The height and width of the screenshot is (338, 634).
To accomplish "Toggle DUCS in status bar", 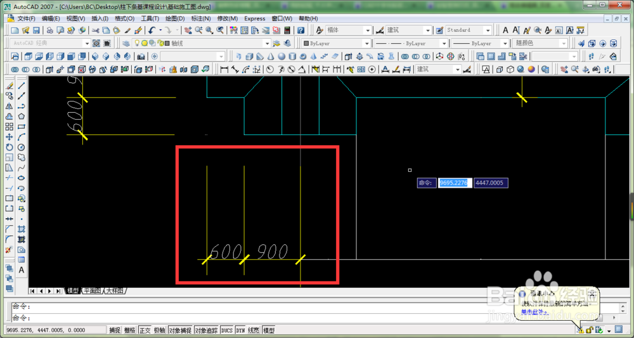I will coord(227,330).
